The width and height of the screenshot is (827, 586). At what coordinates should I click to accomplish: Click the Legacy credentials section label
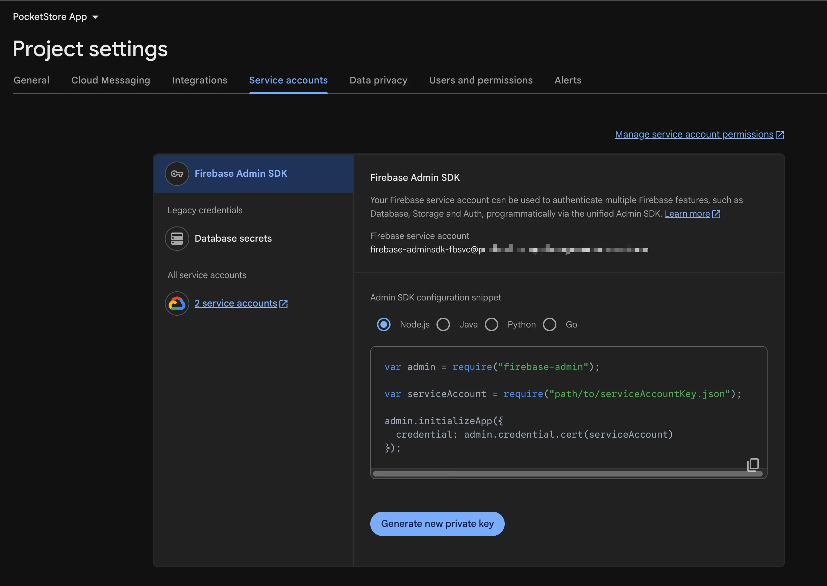[x=205, y=210]
